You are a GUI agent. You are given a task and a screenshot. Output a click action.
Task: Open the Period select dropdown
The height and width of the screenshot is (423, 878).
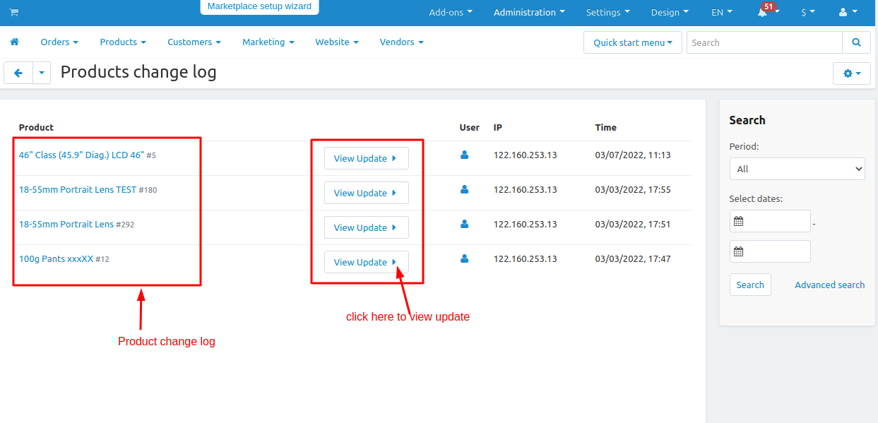[x=797, y=169]
